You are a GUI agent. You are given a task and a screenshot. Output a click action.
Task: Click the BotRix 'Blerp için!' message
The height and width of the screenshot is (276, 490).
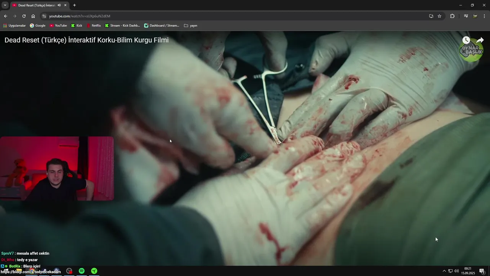click(x=21, y=266)
